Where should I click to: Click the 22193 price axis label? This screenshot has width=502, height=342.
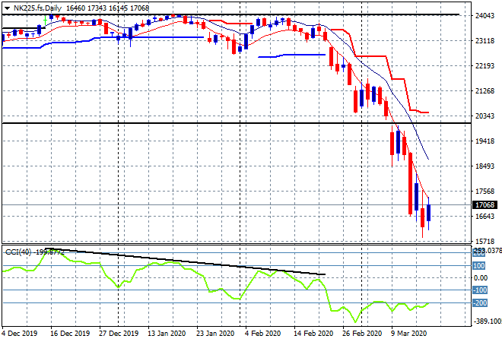(x=485, y=66)
